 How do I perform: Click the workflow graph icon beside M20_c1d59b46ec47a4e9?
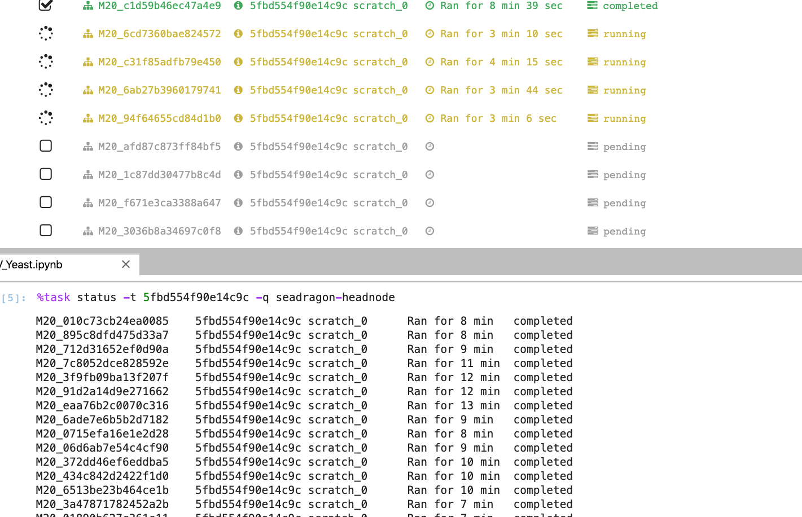(87, 6)
